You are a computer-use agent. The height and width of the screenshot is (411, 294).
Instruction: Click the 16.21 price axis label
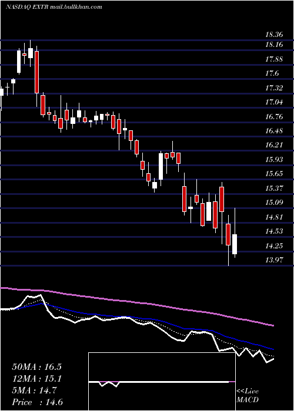pos(274,145)
